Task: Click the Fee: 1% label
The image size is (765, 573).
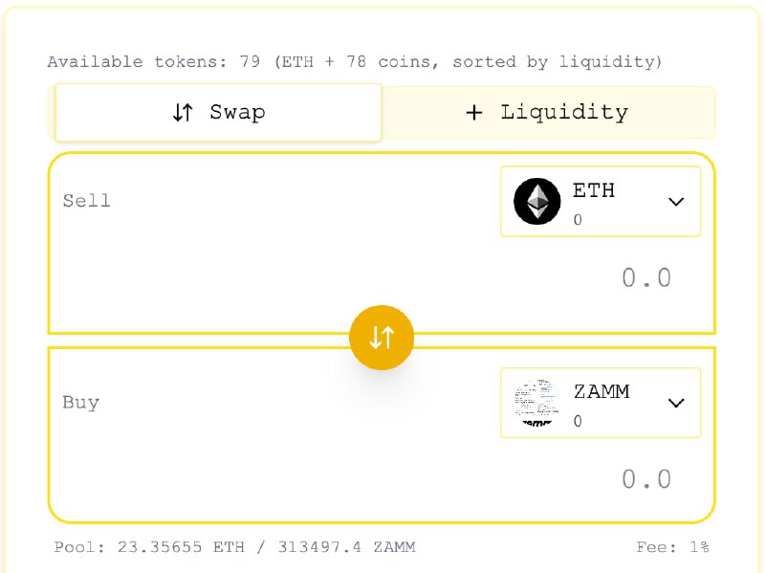Action: [x=672, y=546]
